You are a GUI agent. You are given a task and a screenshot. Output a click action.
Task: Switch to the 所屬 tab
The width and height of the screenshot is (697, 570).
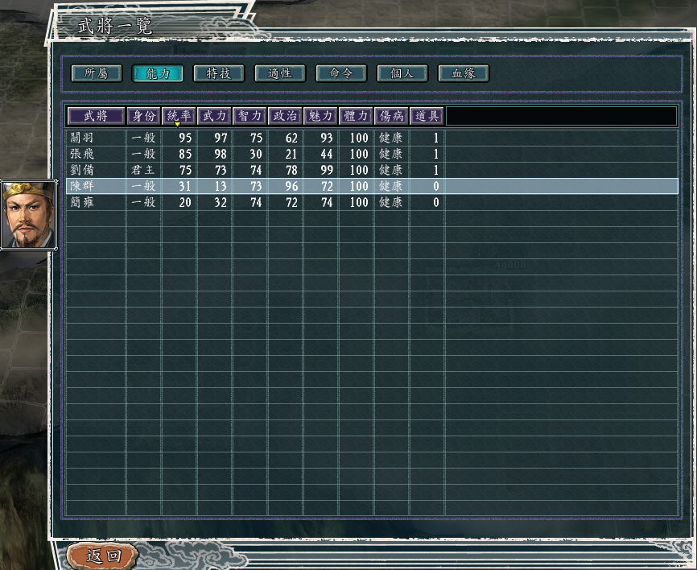tap(97, 73)
